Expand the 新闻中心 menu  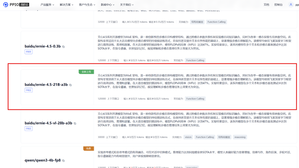[x=108, y=5]
